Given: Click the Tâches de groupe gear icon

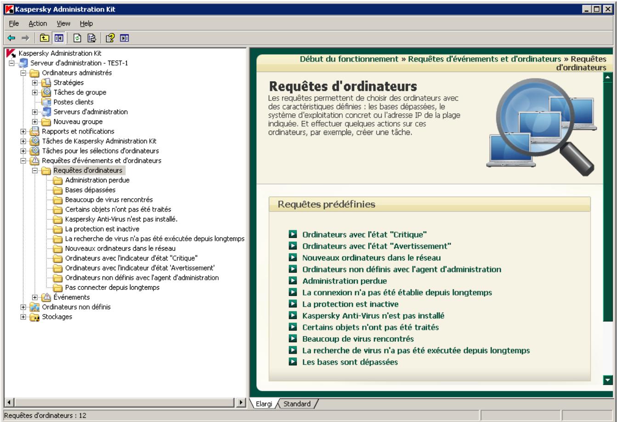Looking at the screenshot, I should (46, 92).
